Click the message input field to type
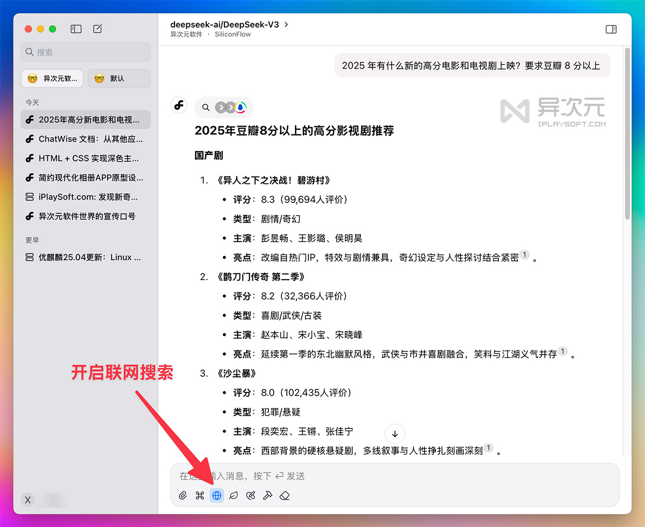The image size is (645, 527). [x=379, y=476]
